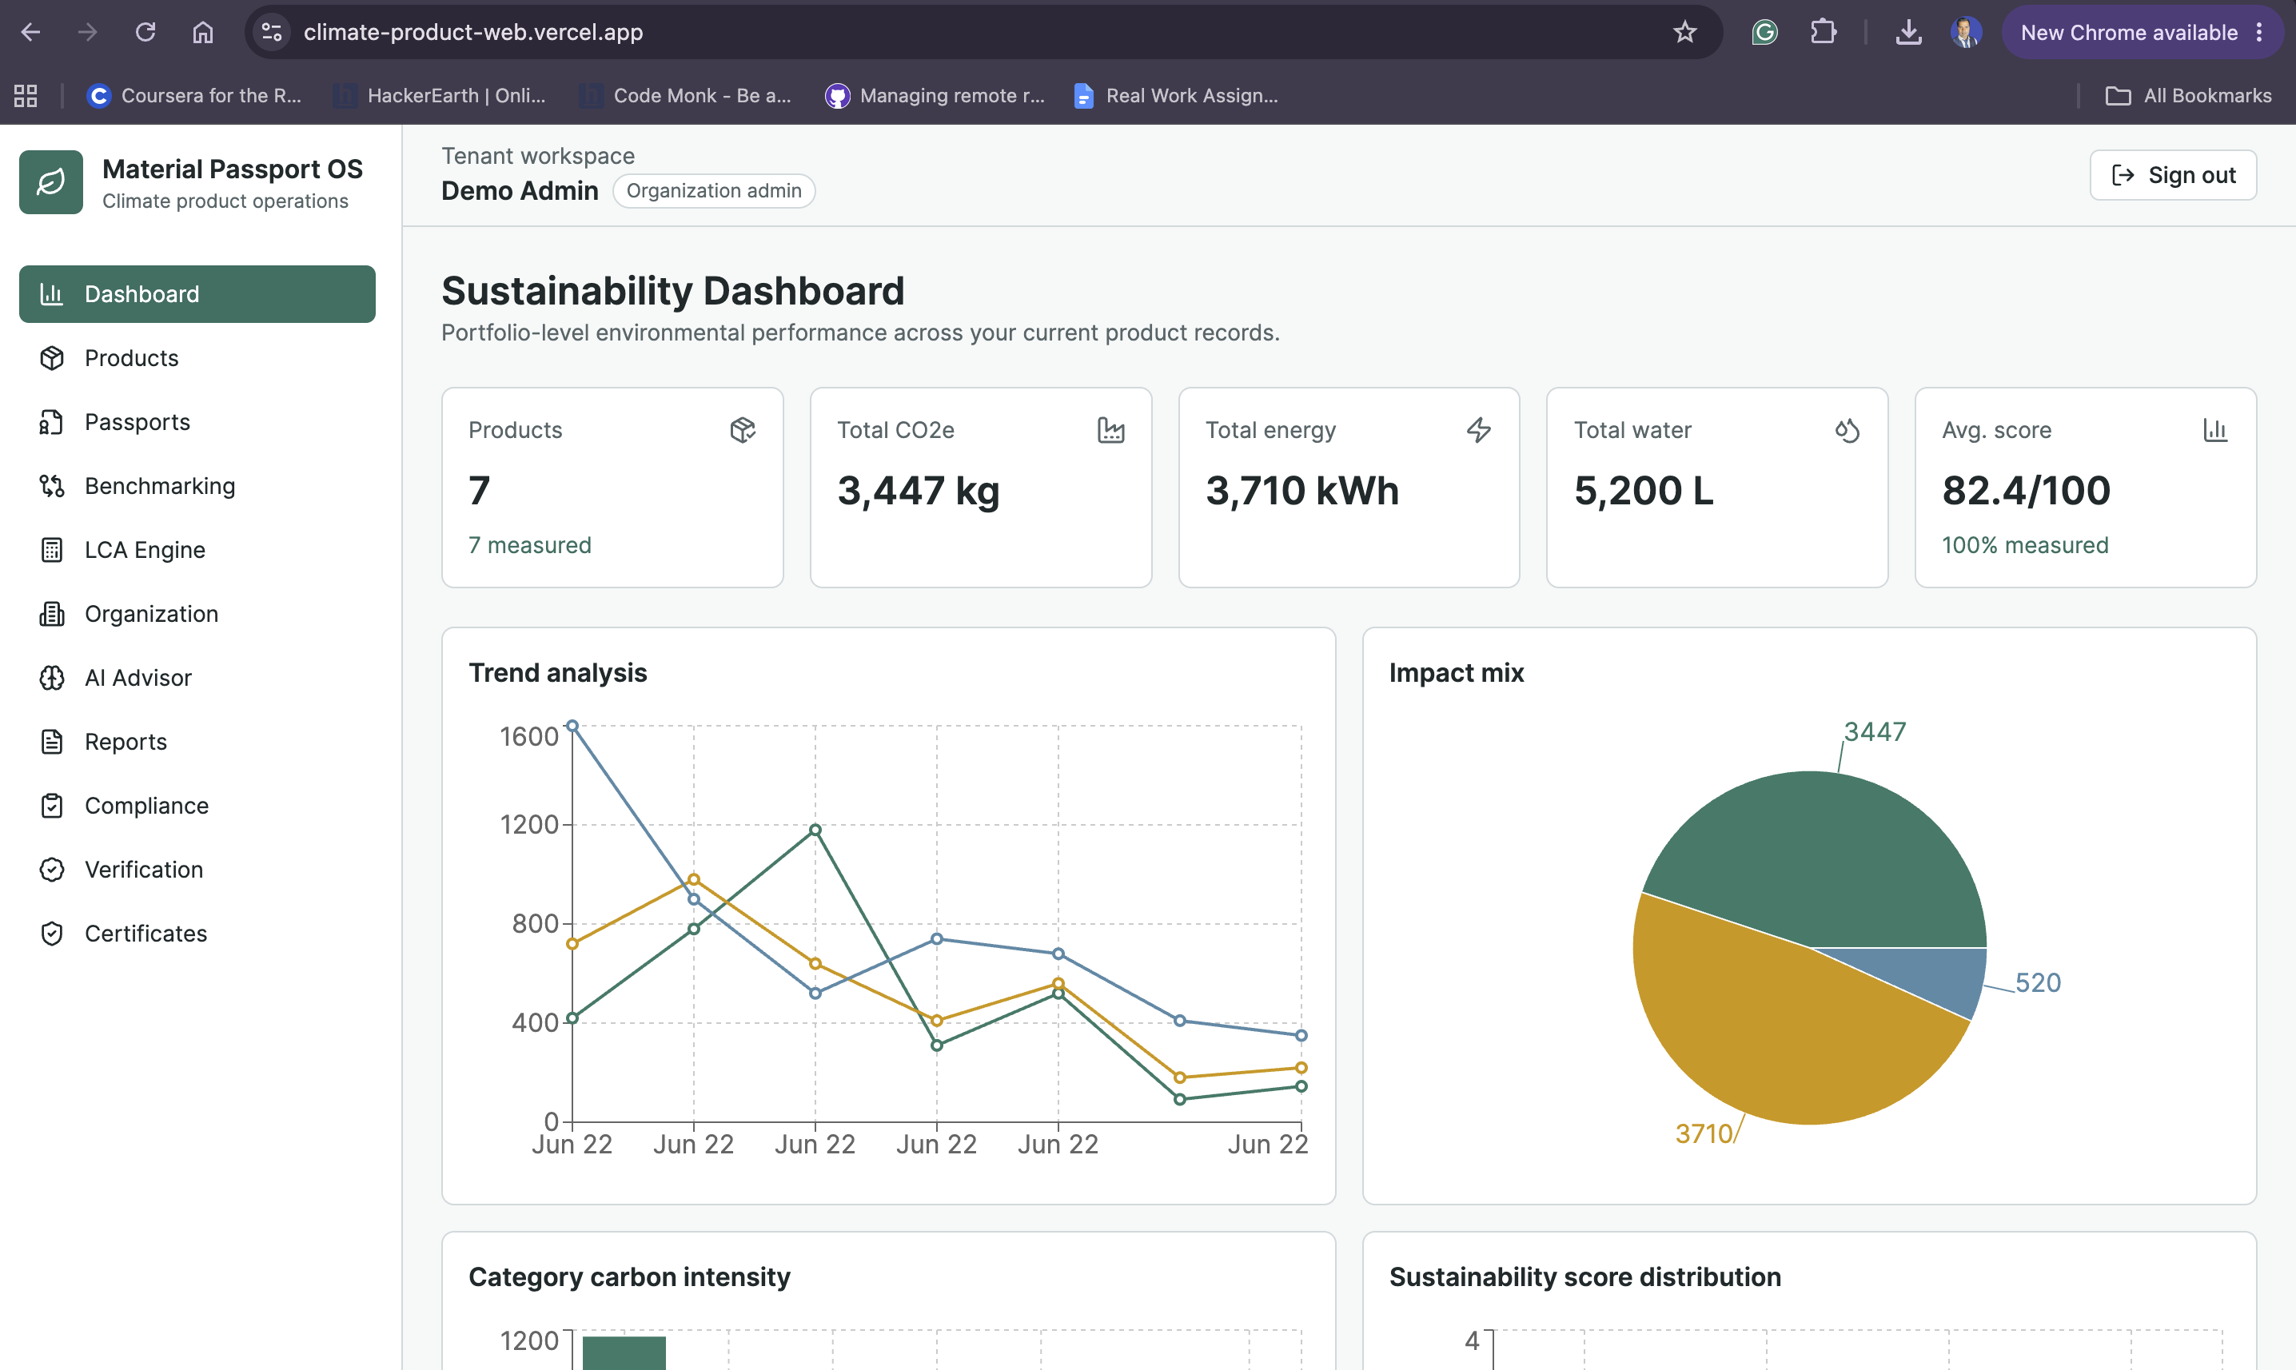Open the Certificates shield icon
The width and height of the screenshot is (2296, 1370).
[x=52, y=934]
